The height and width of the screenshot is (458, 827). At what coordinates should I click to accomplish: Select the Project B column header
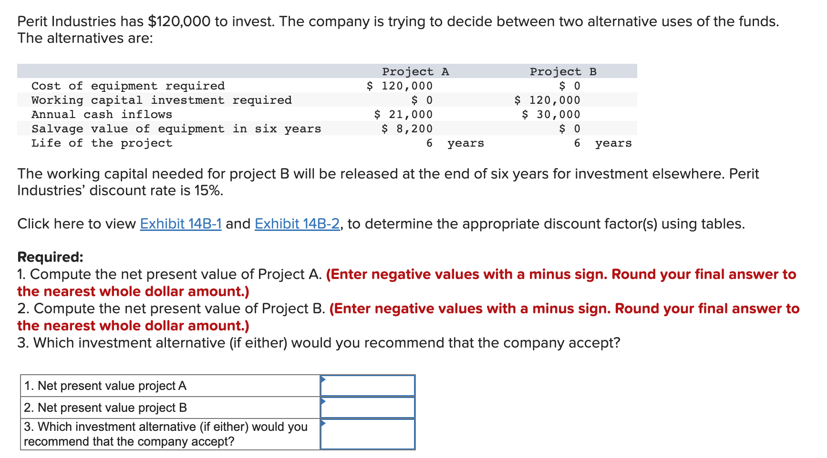click(x=564, y=71)
